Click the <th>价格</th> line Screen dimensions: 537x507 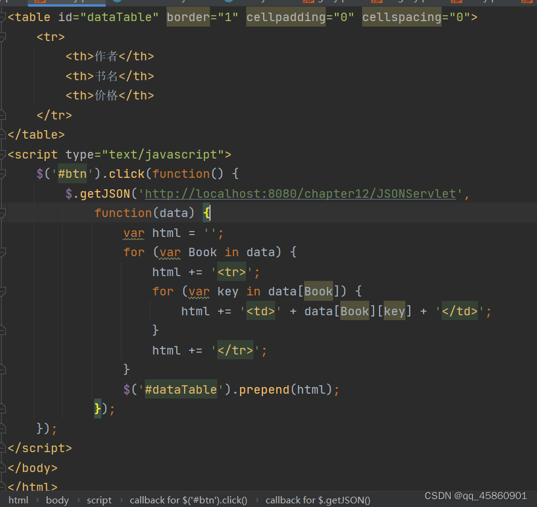click(x=110, y=95)
